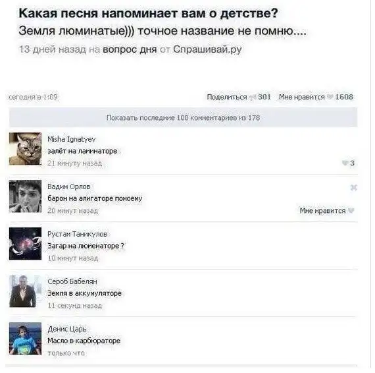Click heart next to Мне нравится on Вадим's comment

click(351, 211)
